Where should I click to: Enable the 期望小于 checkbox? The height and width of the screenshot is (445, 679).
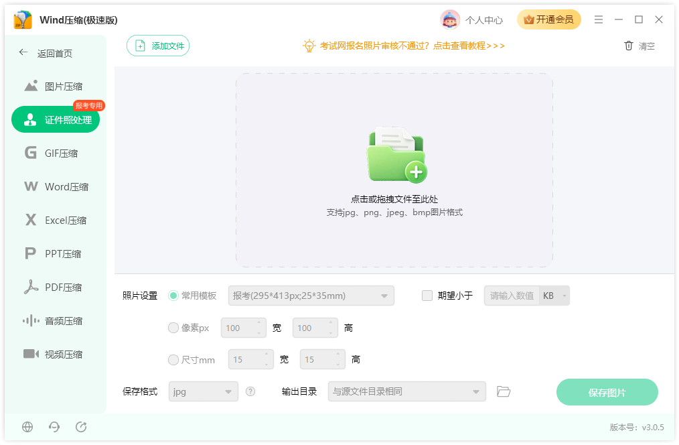coord(427,296)
